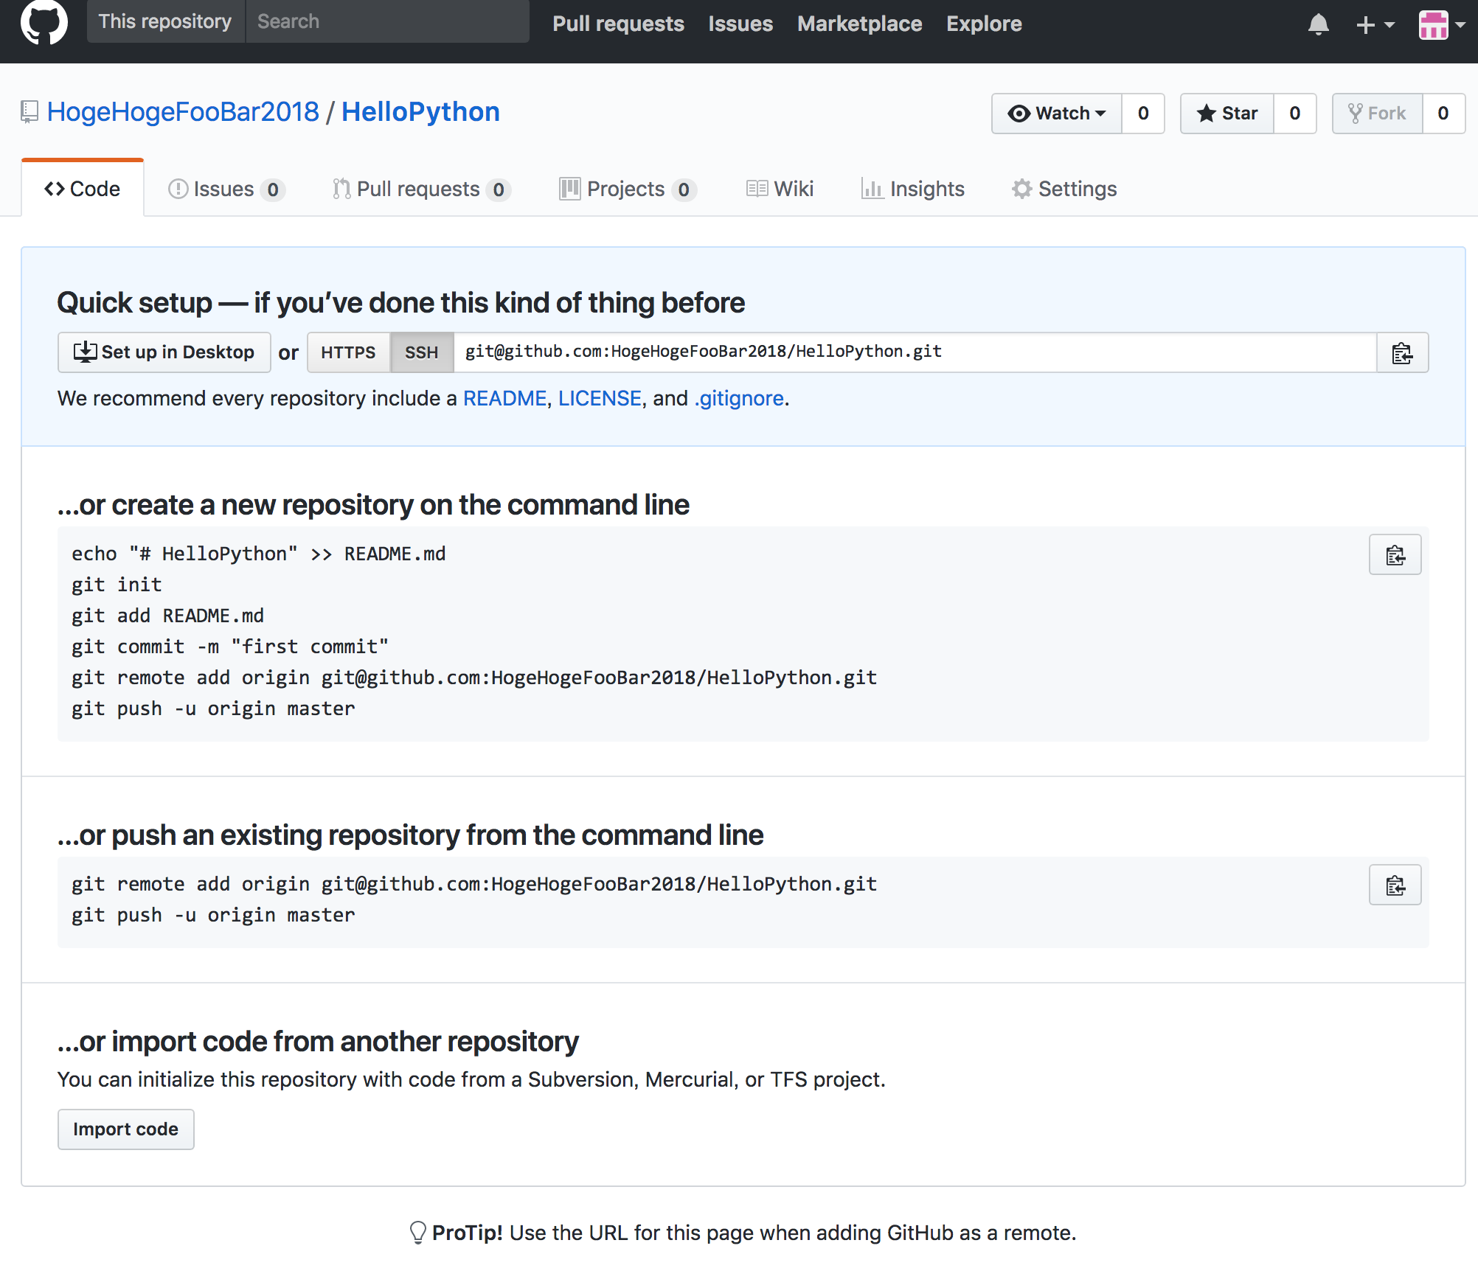
Task: Click the echo "# HelloPython" command line
Action: click(258, 554)
